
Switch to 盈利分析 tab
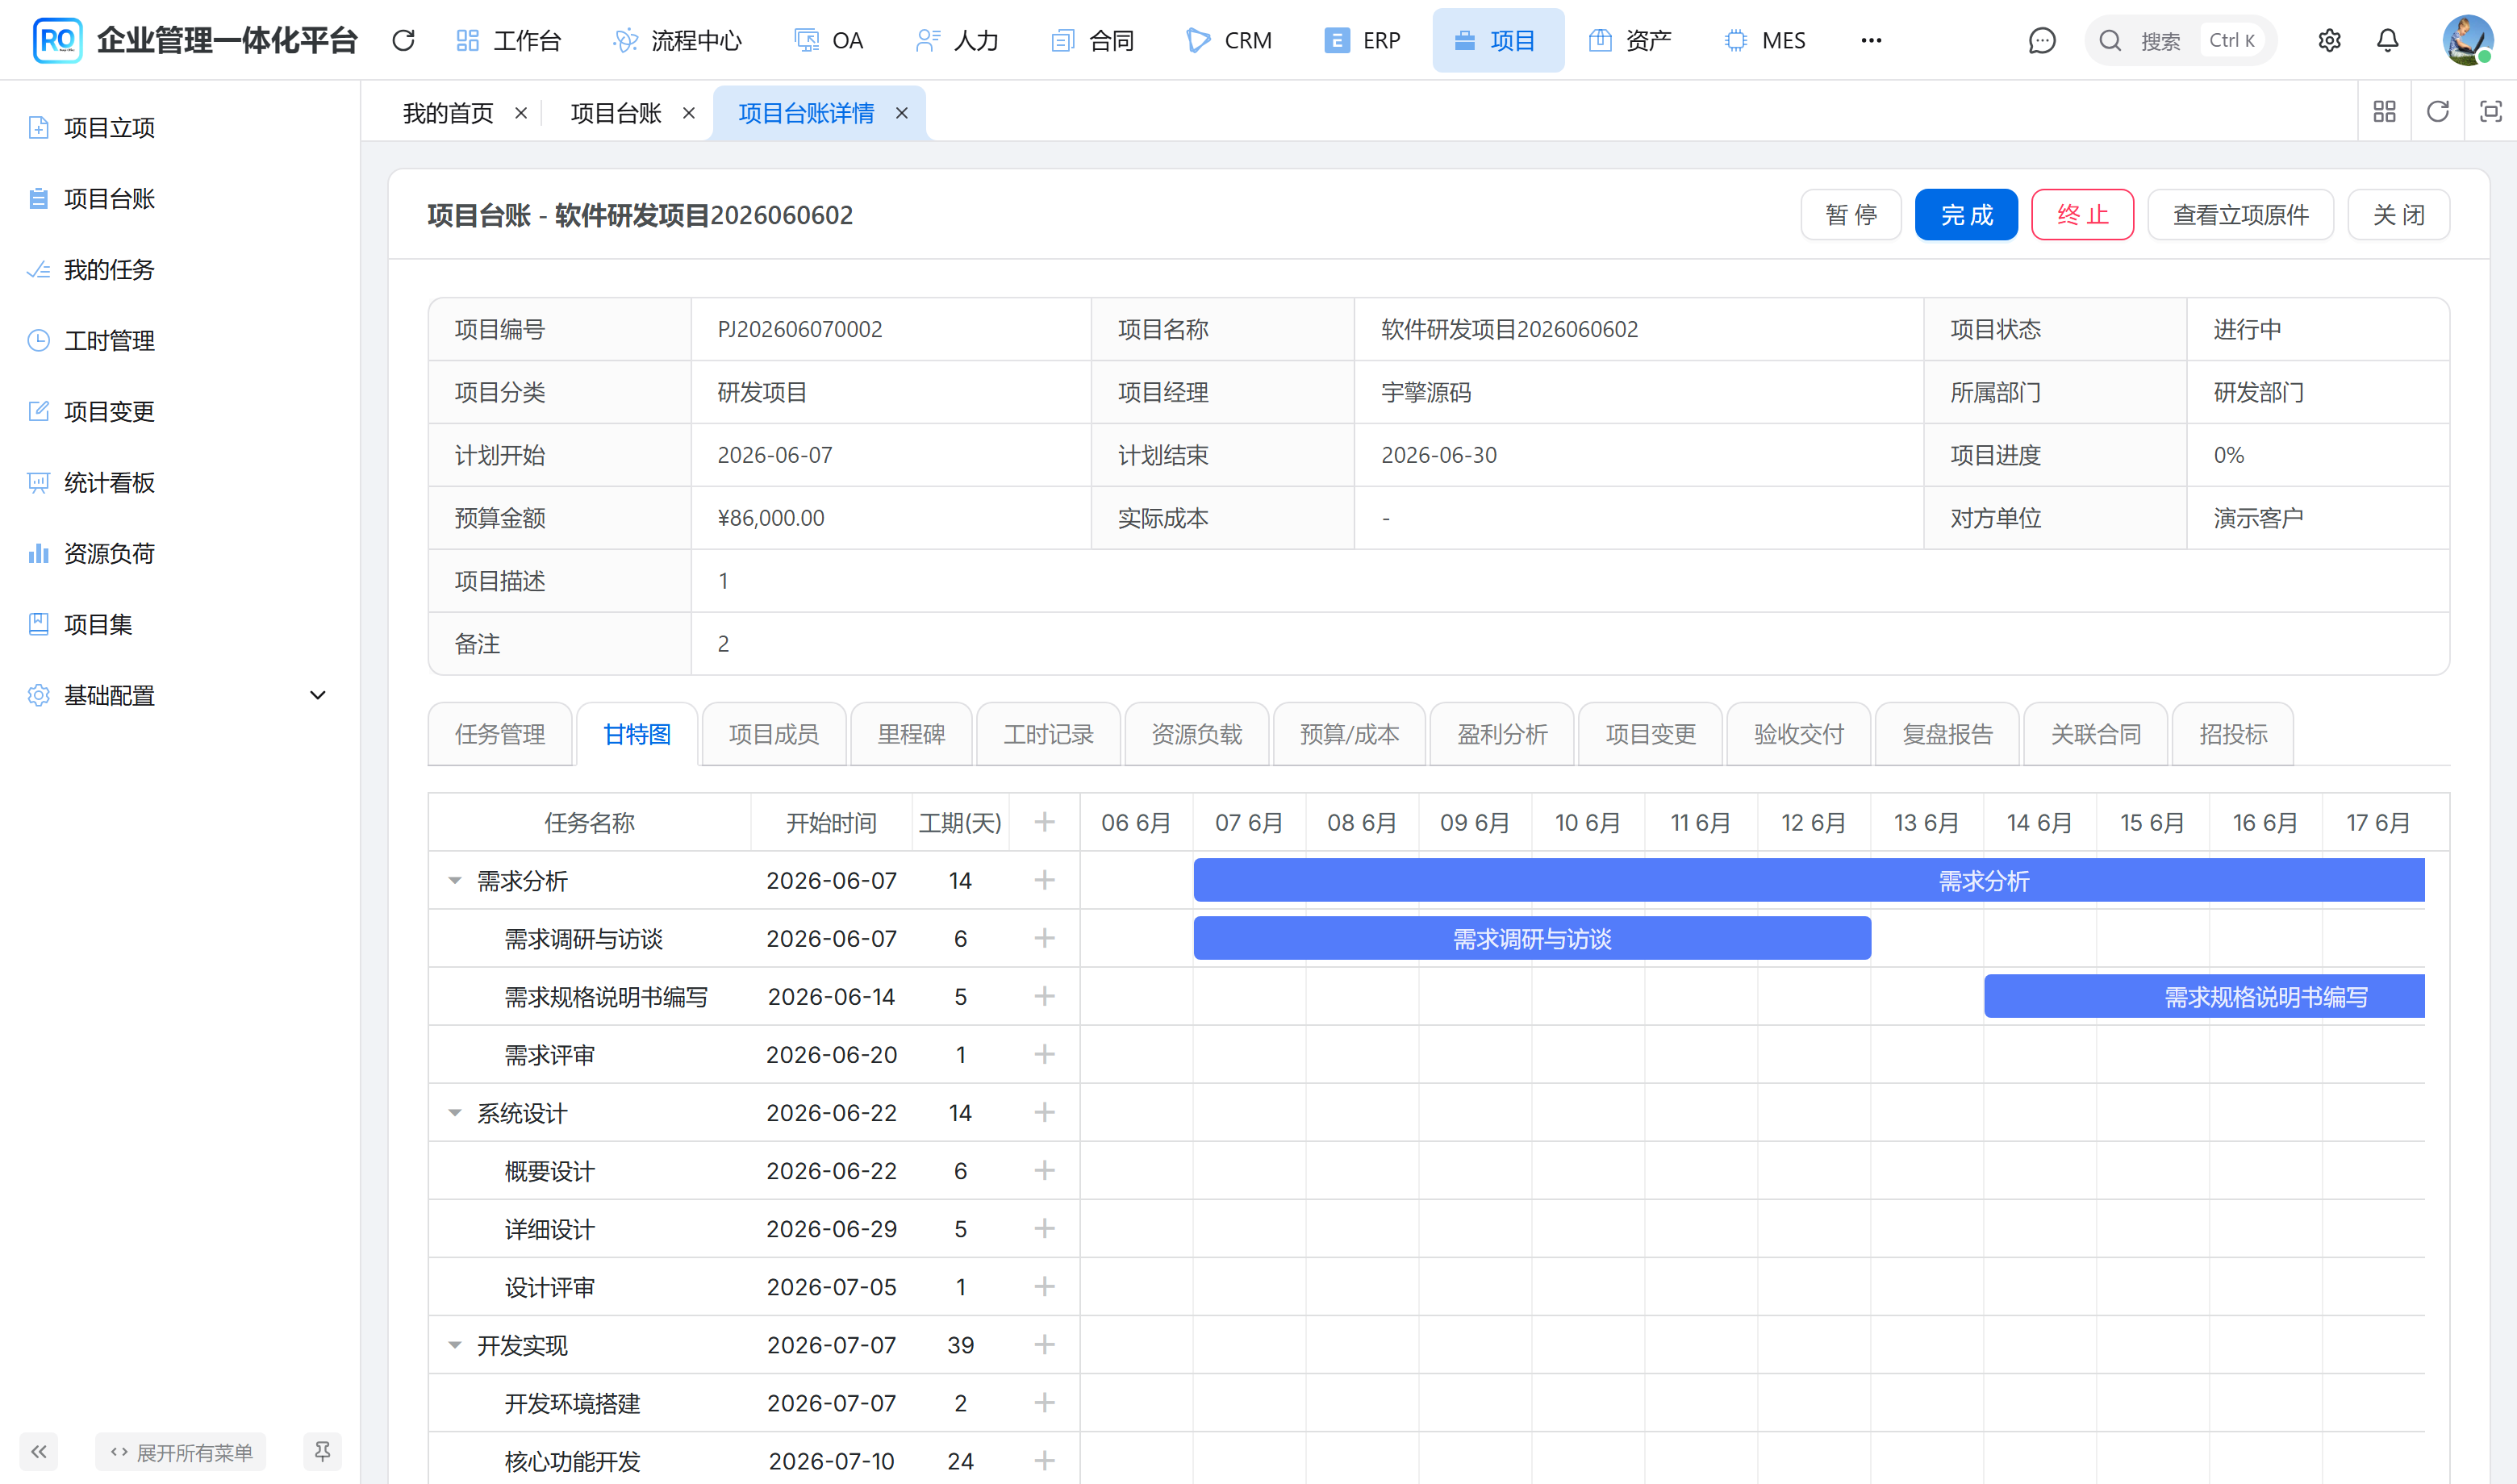(1502, 734)
